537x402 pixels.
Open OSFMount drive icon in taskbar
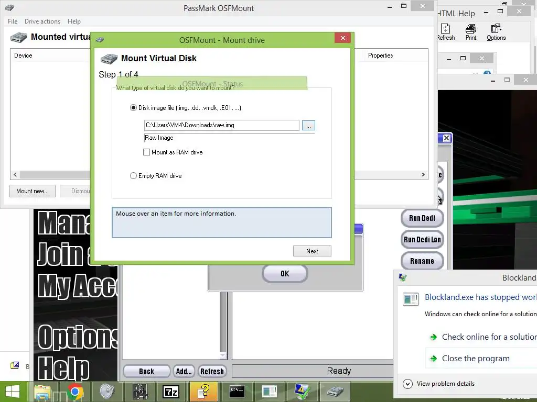(335, 392)
